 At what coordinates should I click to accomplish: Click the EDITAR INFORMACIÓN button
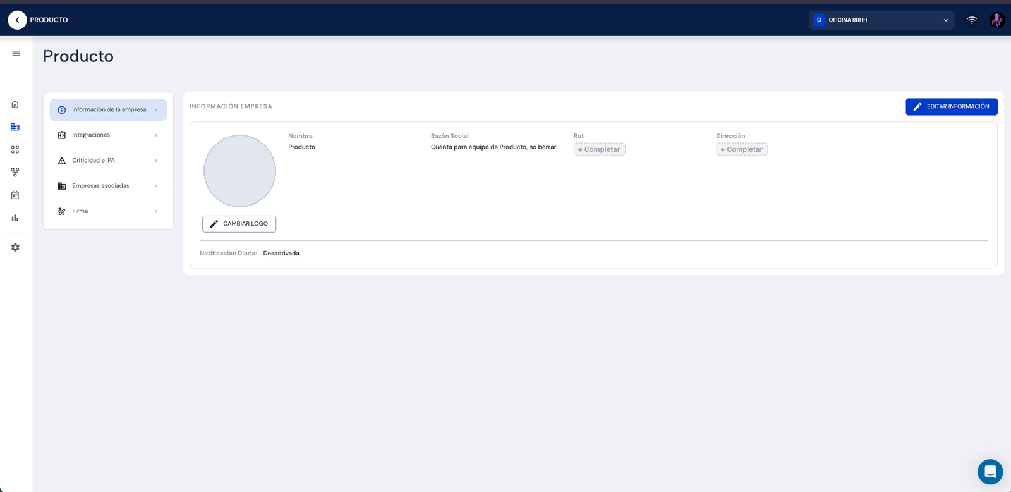click(952, 107)
